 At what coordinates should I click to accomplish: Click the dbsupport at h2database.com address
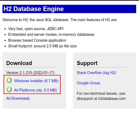(x=101, y=99)
